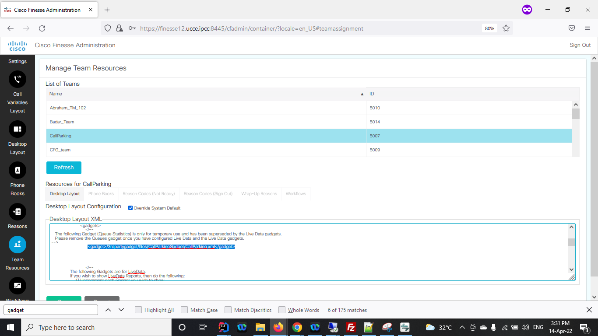Click the find next match arrow
Viewport: 598px width, 336px height.
pyautogui.click(x=121, y=310)
